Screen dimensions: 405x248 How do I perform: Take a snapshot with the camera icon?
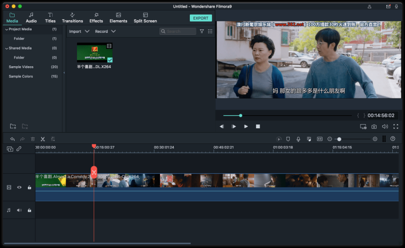(374, 126)
